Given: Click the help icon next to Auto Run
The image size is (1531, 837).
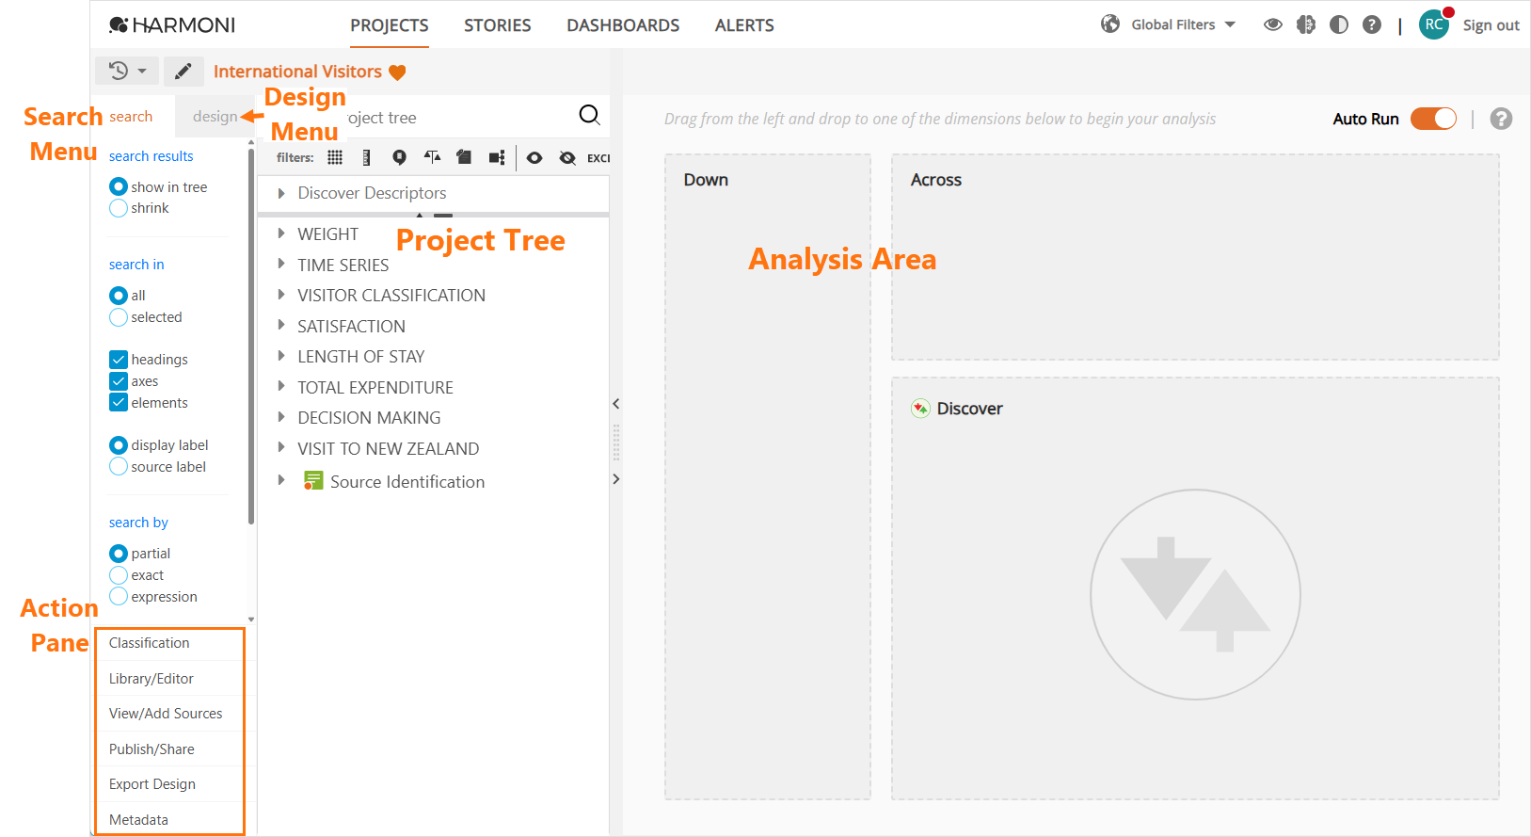Looking at the screenshot, I should (x=1502, y=119).
